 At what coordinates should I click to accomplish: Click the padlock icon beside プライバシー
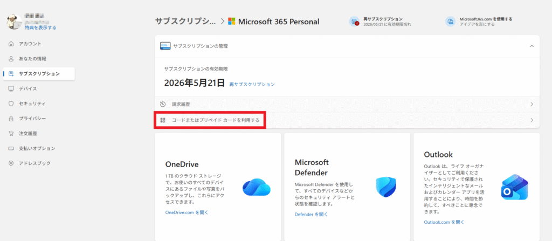[x=11, y=119]
